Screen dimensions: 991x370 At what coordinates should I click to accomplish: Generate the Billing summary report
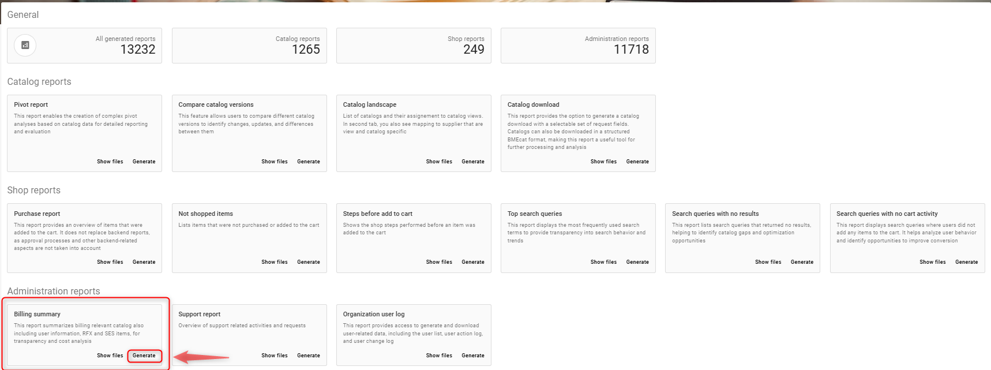pyautogui.click(x=144, y=356)
